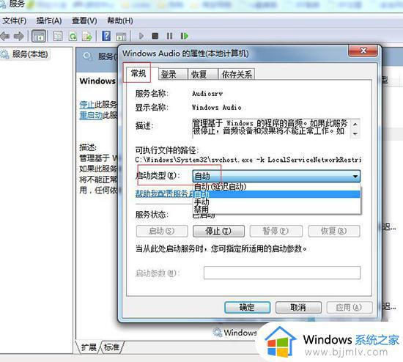Viewport: 403px width, 362px height.
Task: Pause service with toolbar pause icon
Action: (x=169, y=36)
